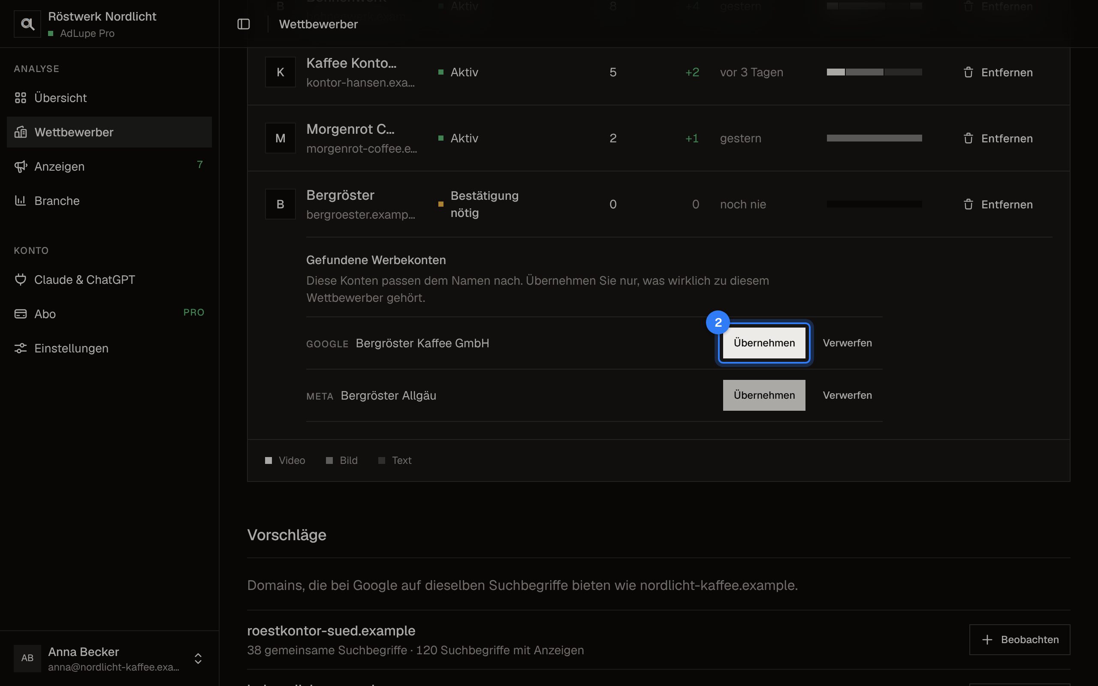Open Einstellungen
Viewport: 1098px width, 686px height.
click(x=109, y=348)
